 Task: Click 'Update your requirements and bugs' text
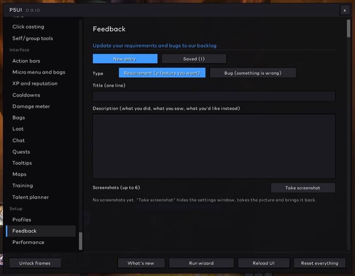(154, 46)
